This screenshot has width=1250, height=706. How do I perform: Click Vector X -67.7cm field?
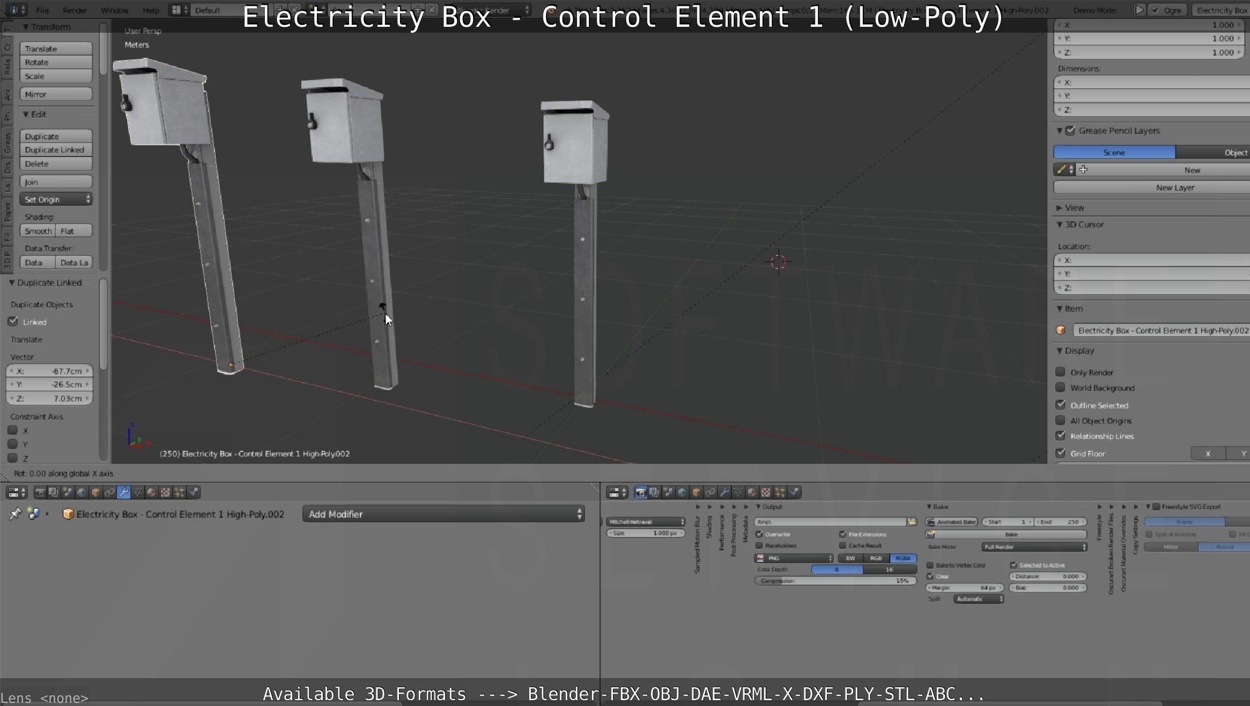pyautogui.click(x=49, y=371)
